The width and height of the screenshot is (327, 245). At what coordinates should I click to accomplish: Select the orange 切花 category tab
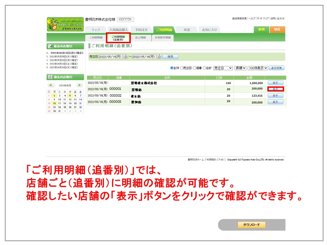(x=277, y=30)
